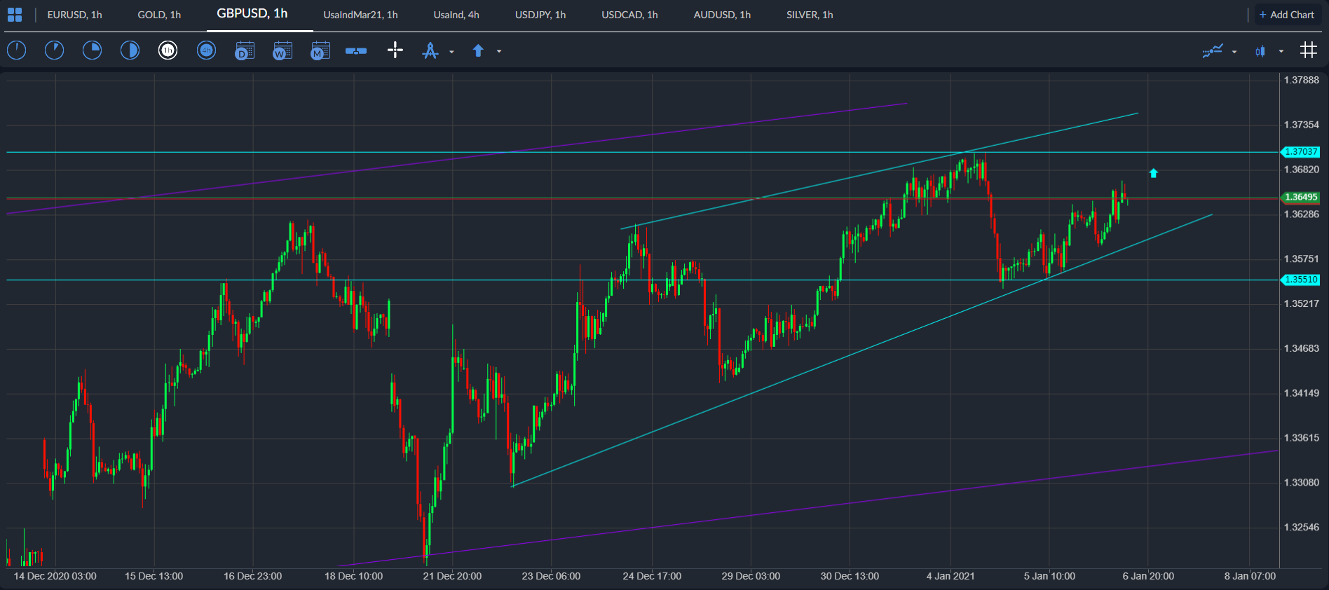Click the 14 Dec 2020 03:00 time label
Image resolution: width=1329 pixels, height=590 pixels.
[55, 576]
